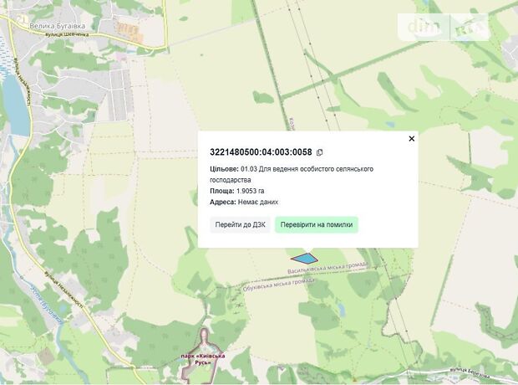Copy the cadastral number 3221480500:04:003:0058
This screenshot has height=385, width=518.
pos(319,152)
